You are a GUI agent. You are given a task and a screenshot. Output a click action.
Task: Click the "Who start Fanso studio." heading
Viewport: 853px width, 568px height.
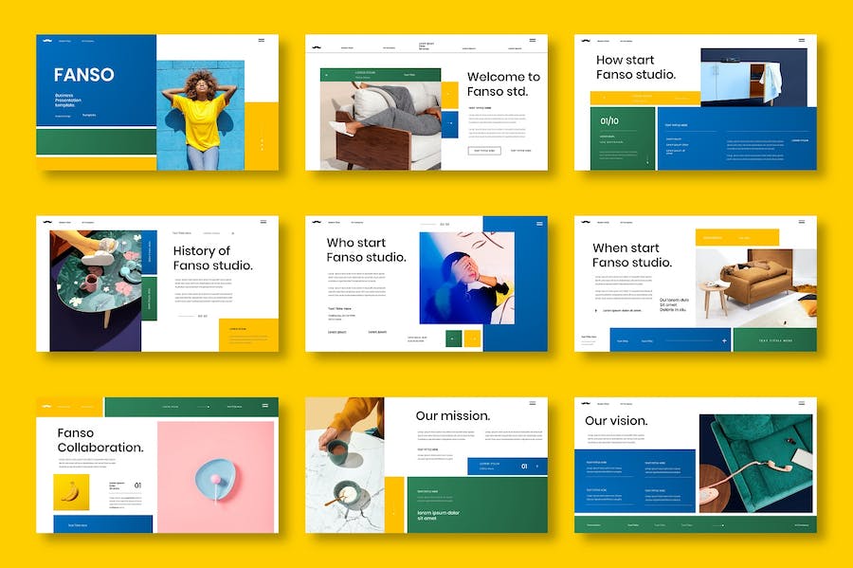click(x=367, y=249)
